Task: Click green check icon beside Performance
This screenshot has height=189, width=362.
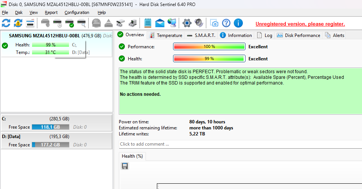Action: pyautogui.click(x=122, y=46)
